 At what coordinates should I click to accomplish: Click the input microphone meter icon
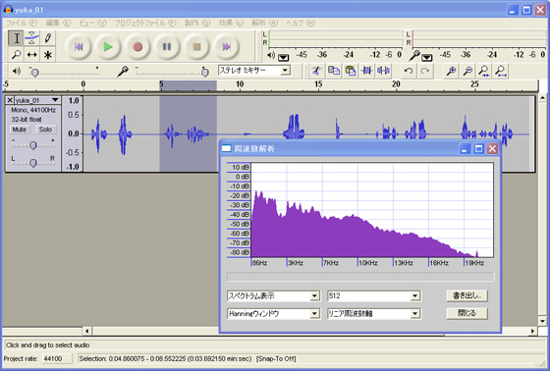pyautogui.click(x=414, y=55)
